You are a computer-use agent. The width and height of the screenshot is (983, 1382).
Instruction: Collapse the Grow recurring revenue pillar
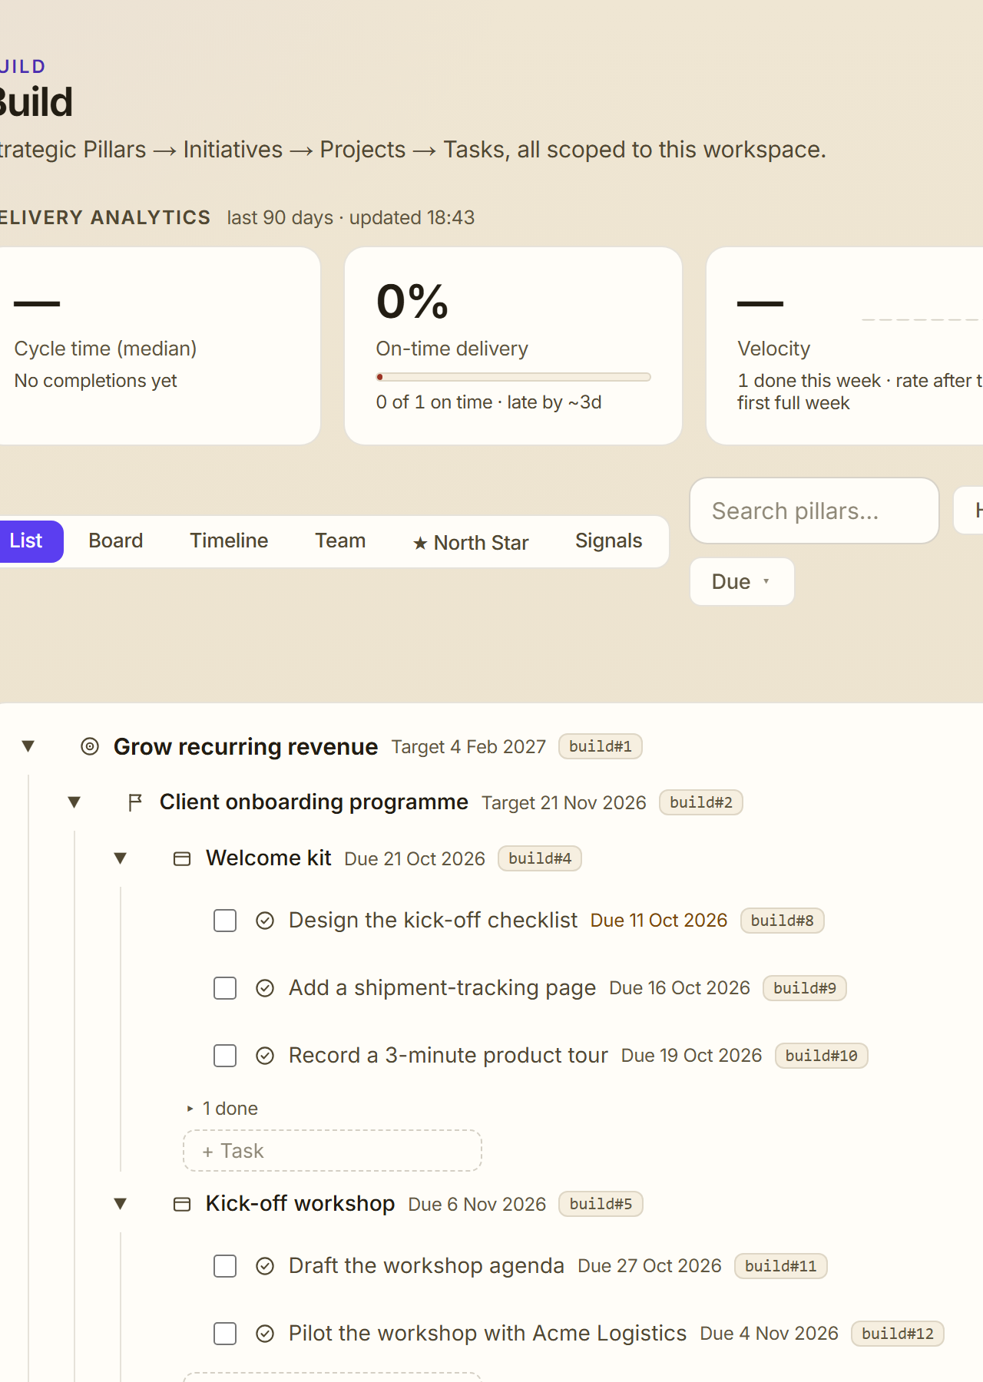pyautogui.click(x=28, y=746)
